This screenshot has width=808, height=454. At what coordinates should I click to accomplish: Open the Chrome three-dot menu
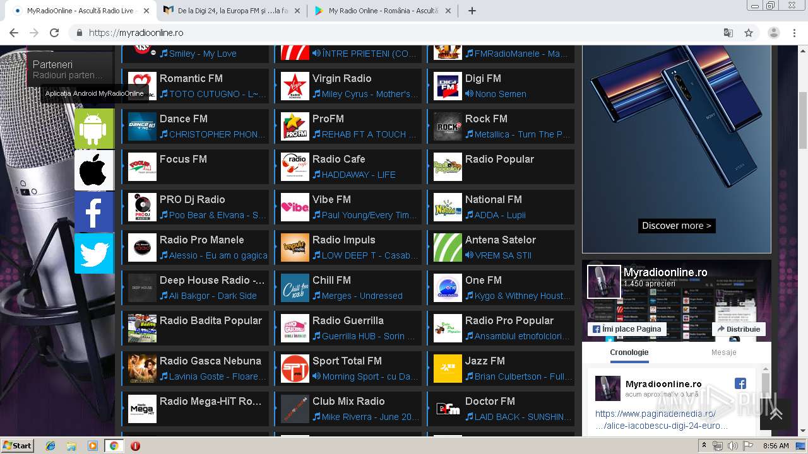coord(793,33)
